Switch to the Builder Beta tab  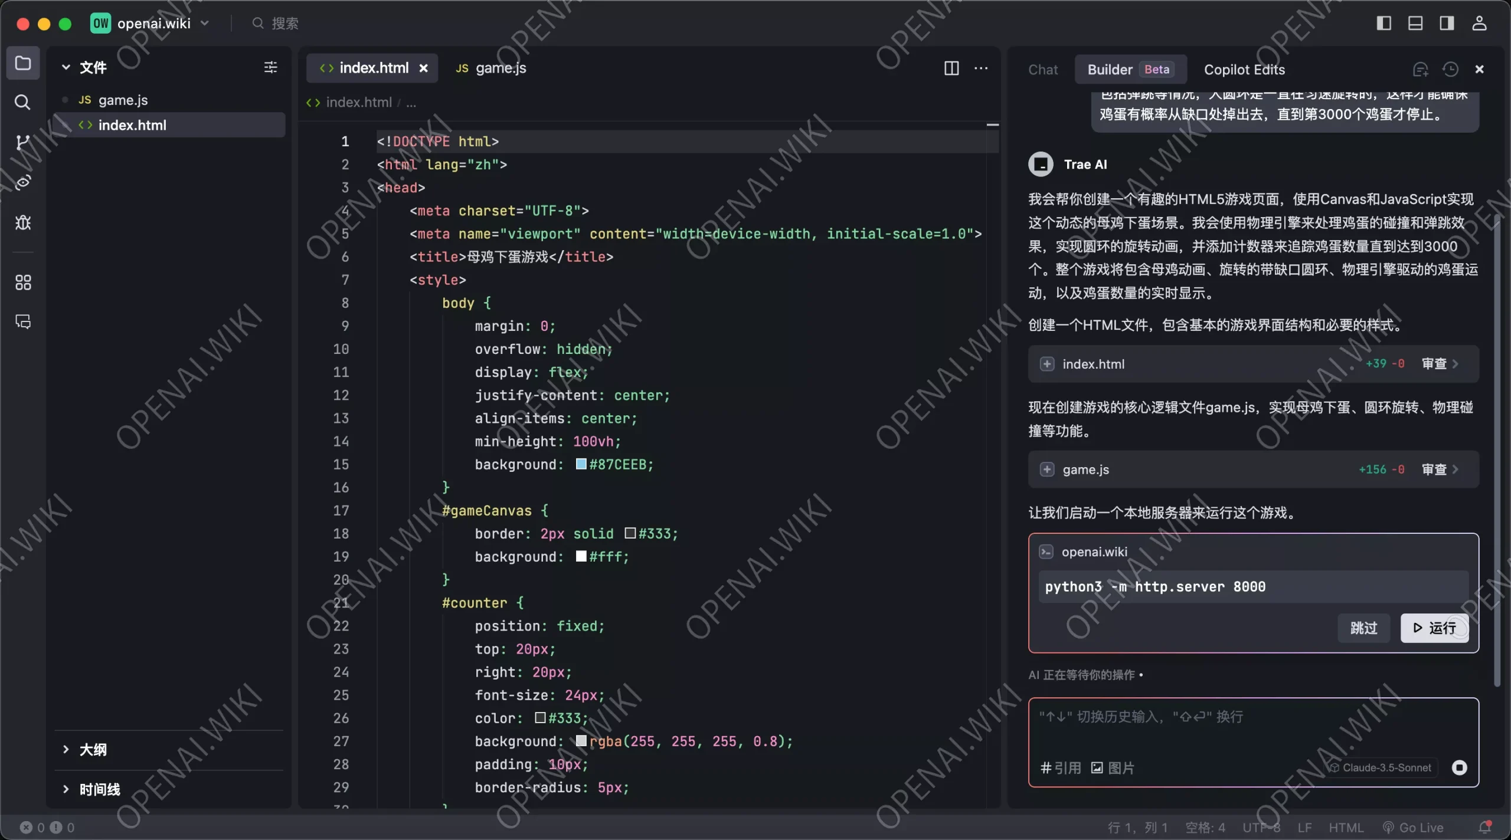coord(1130,70)
